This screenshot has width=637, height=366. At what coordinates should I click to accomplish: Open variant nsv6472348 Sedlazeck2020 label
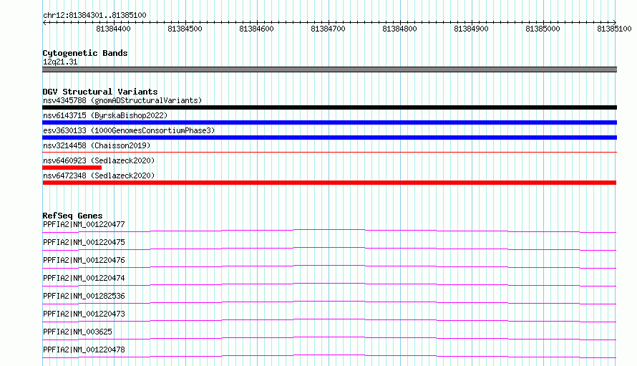point(99,175)
